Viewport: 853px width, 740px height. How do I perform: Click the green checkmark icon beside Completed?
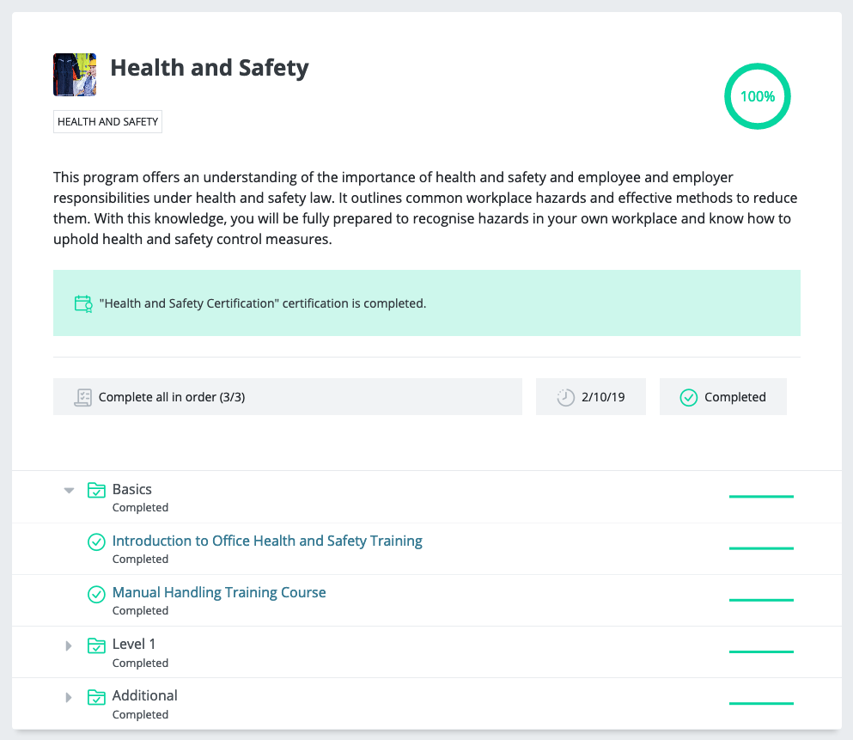pos(688,397)
